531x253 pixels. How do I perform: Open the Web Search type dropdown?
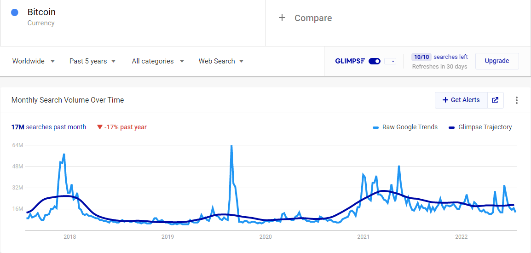(221, 61)
